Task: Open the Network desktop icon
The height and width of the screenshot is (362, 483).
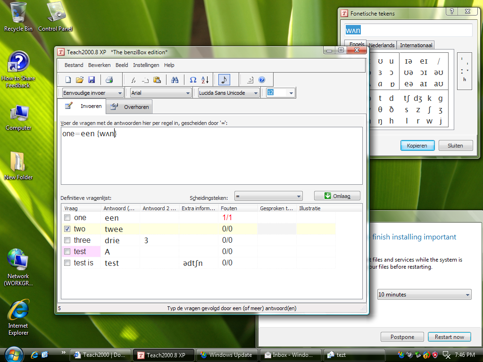Action: (x=18, y=267)
